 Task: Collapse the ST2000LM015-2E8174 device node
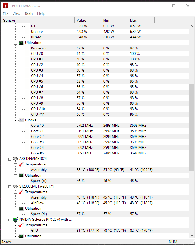click(10, 187)
